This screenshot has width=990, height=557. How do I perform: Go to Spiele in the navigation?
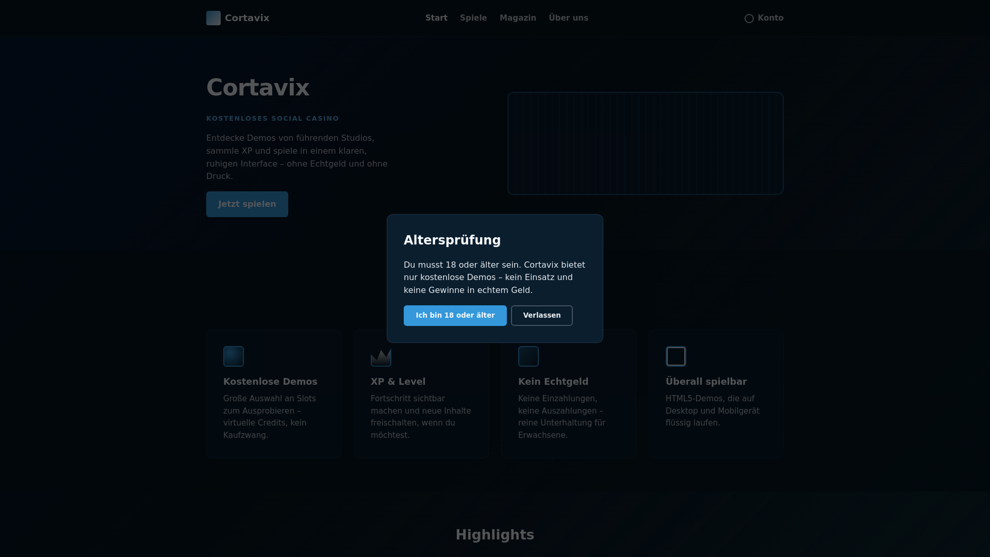(473, 18)
